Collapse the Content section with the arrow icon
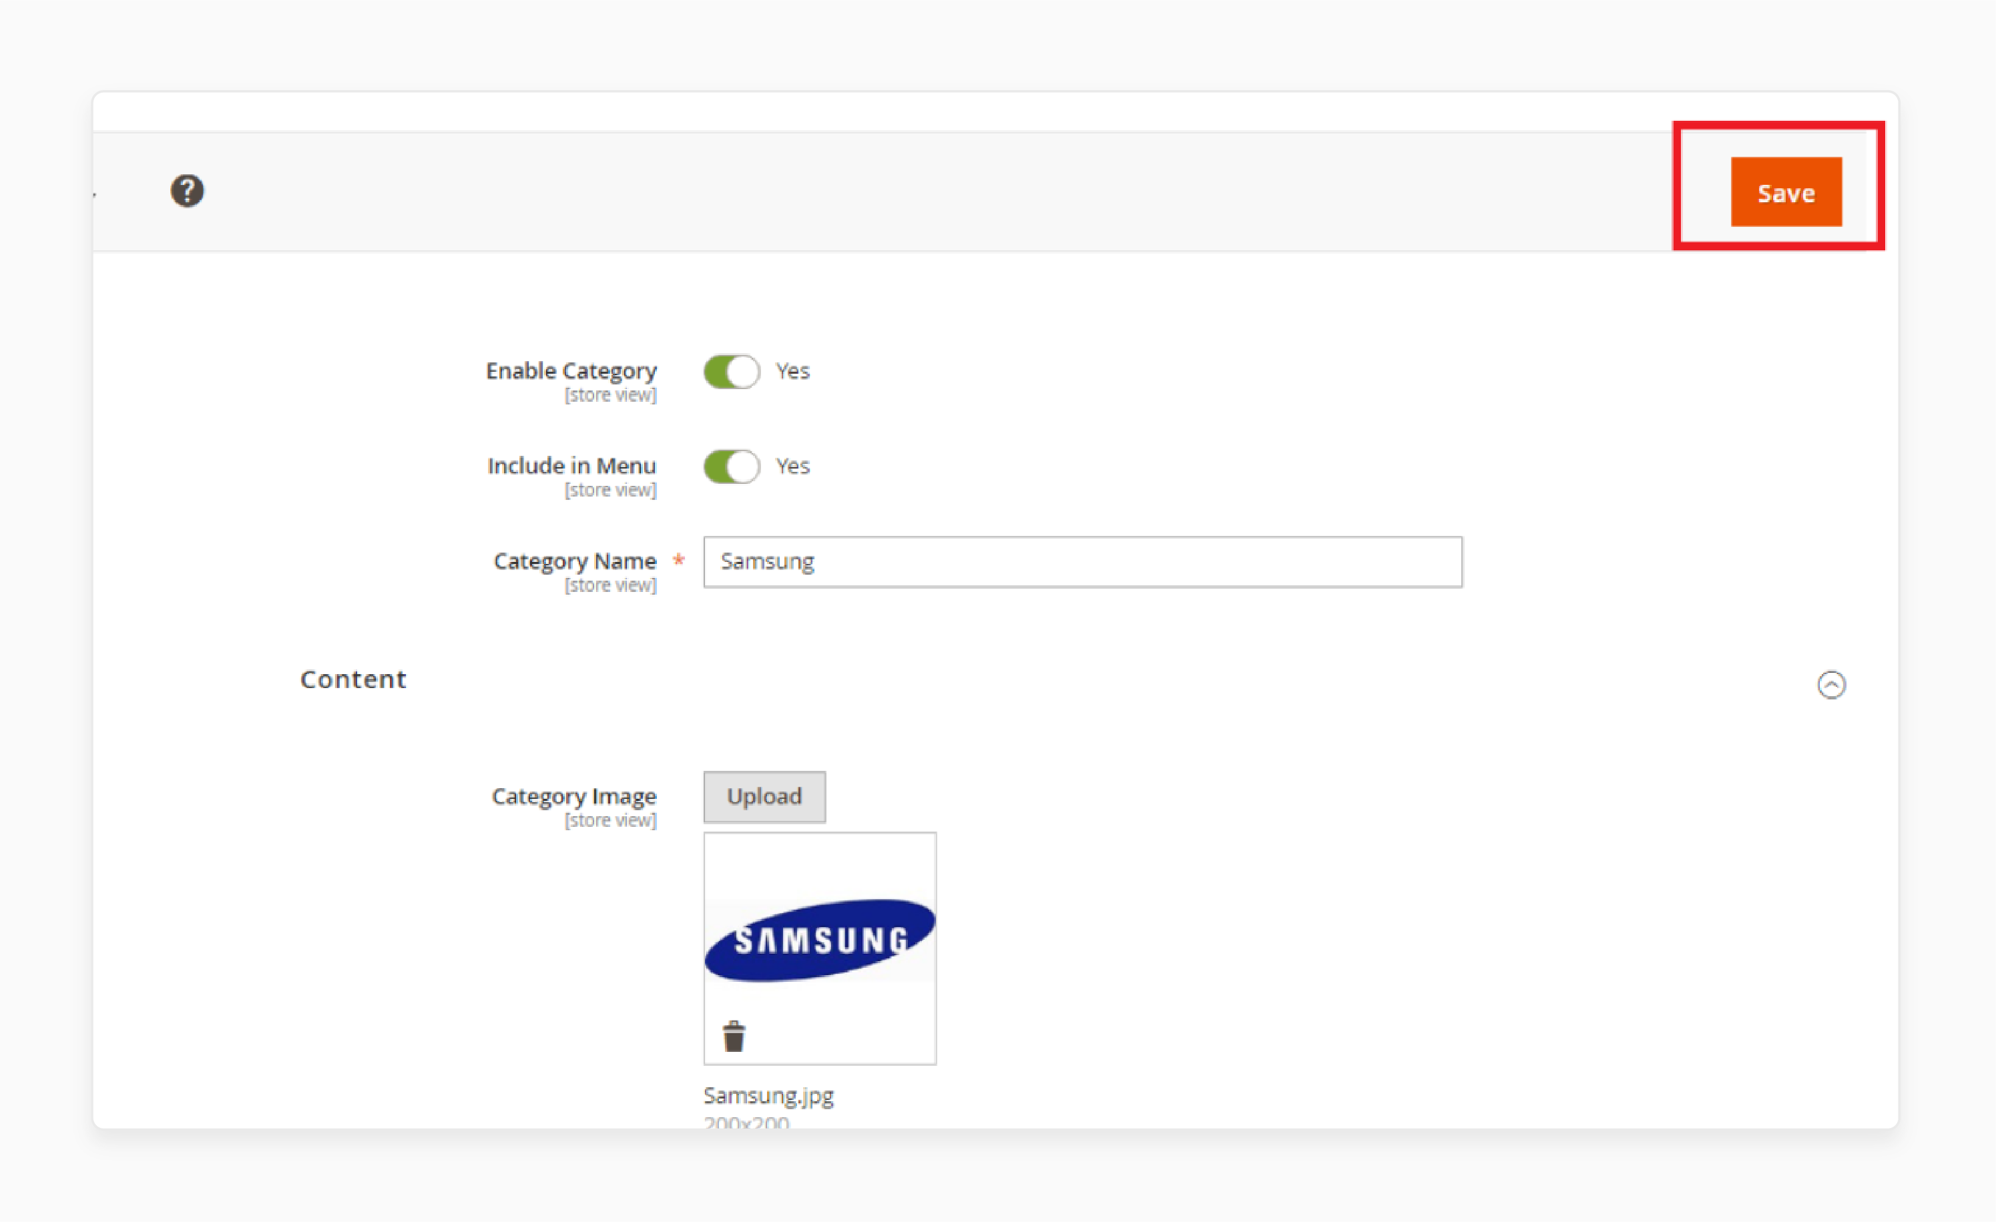1996x1222 pixels. tap(1832, 685)
